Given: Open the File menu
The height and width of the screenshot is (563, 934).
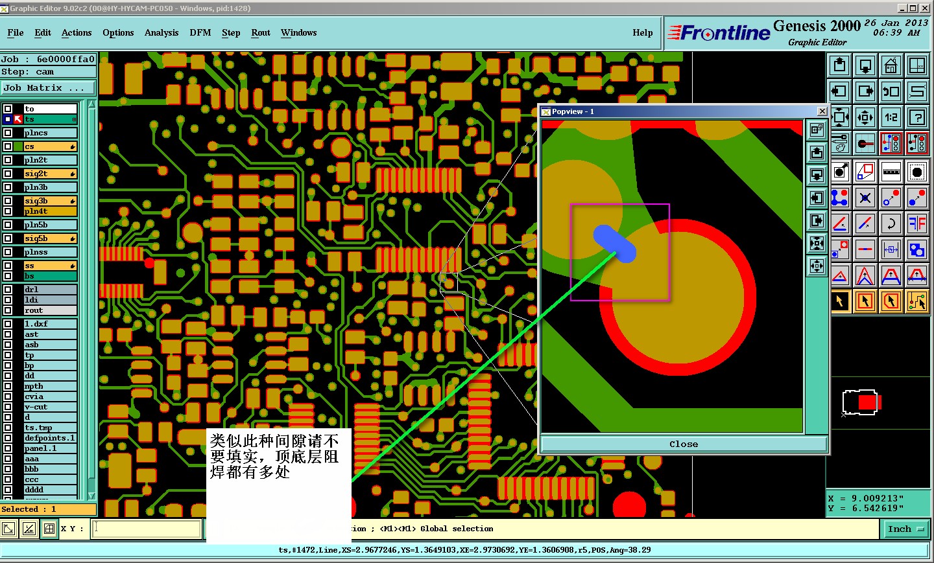Looking at the screenshot, I should coord(16,32).
